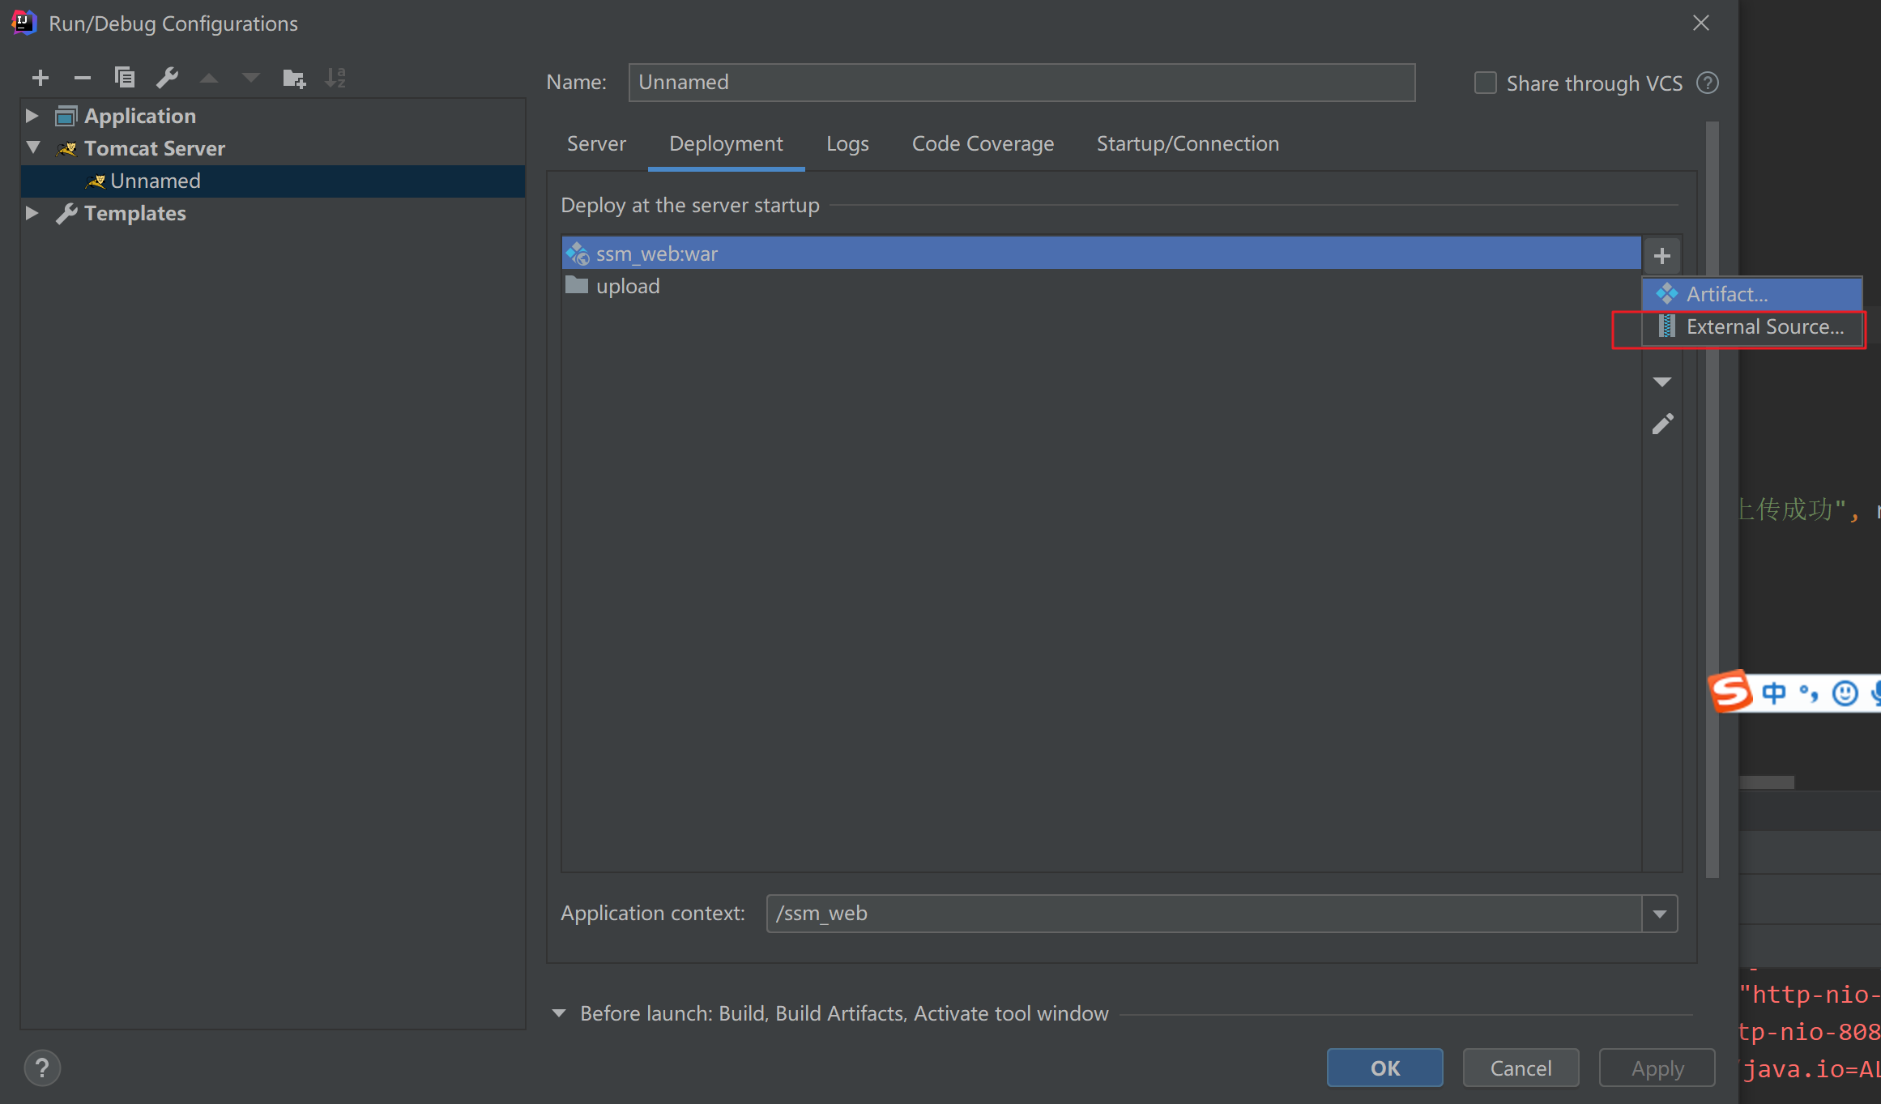Image resolution: width=1881 pixels, height=1104 pixels.
Task: Click the create new folder icon
Action: pyautogui.click(x=293, y=79)
